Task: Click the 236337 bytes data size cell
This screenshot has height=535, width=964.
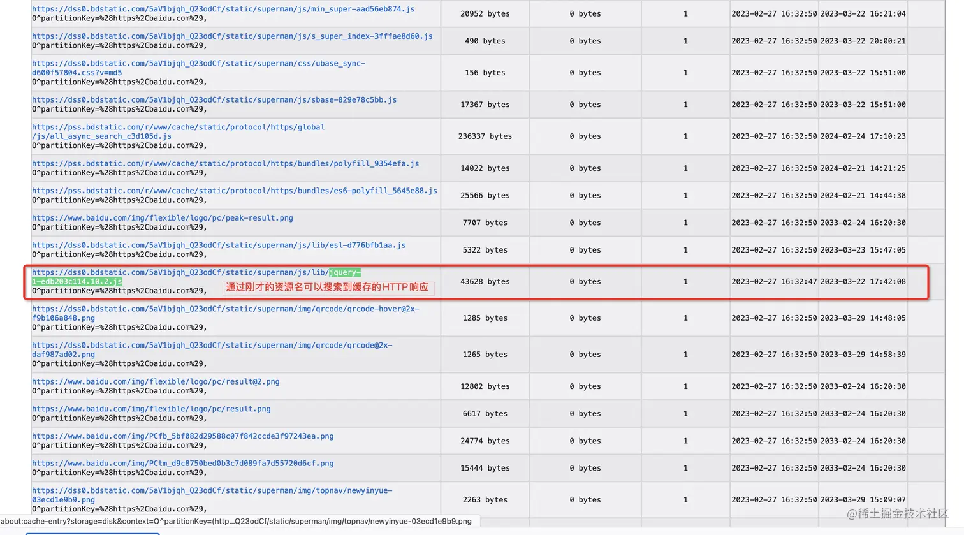Action: pyautogui.click(x=485, y=136)
